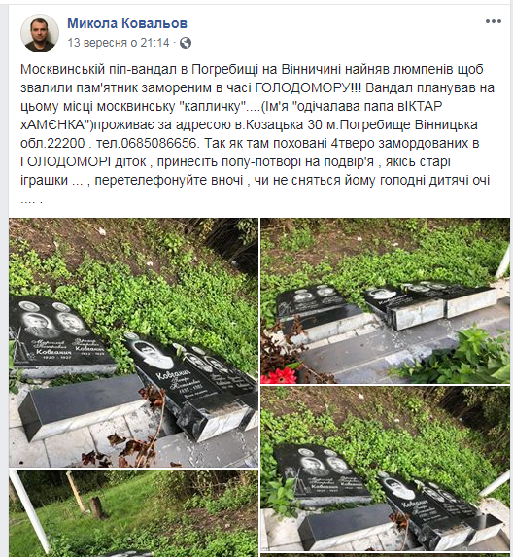Click the phone number 0685086656 in the post
This screenshot has height=557, width=513.
[x=158, y=143]
